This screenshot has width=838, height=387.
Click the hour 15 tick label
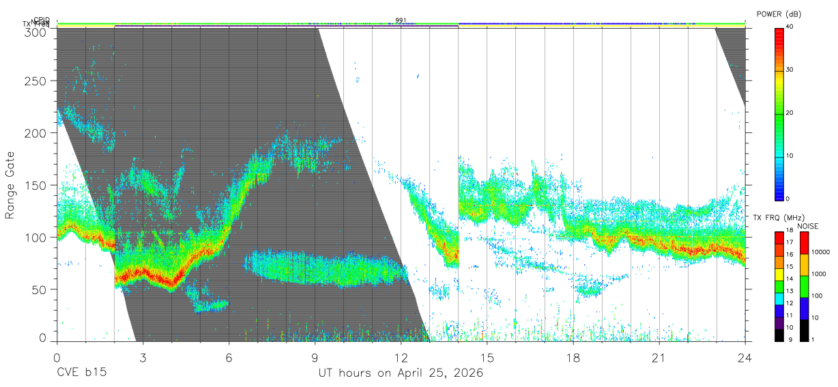pyautogui.click(x=487, y=358)
